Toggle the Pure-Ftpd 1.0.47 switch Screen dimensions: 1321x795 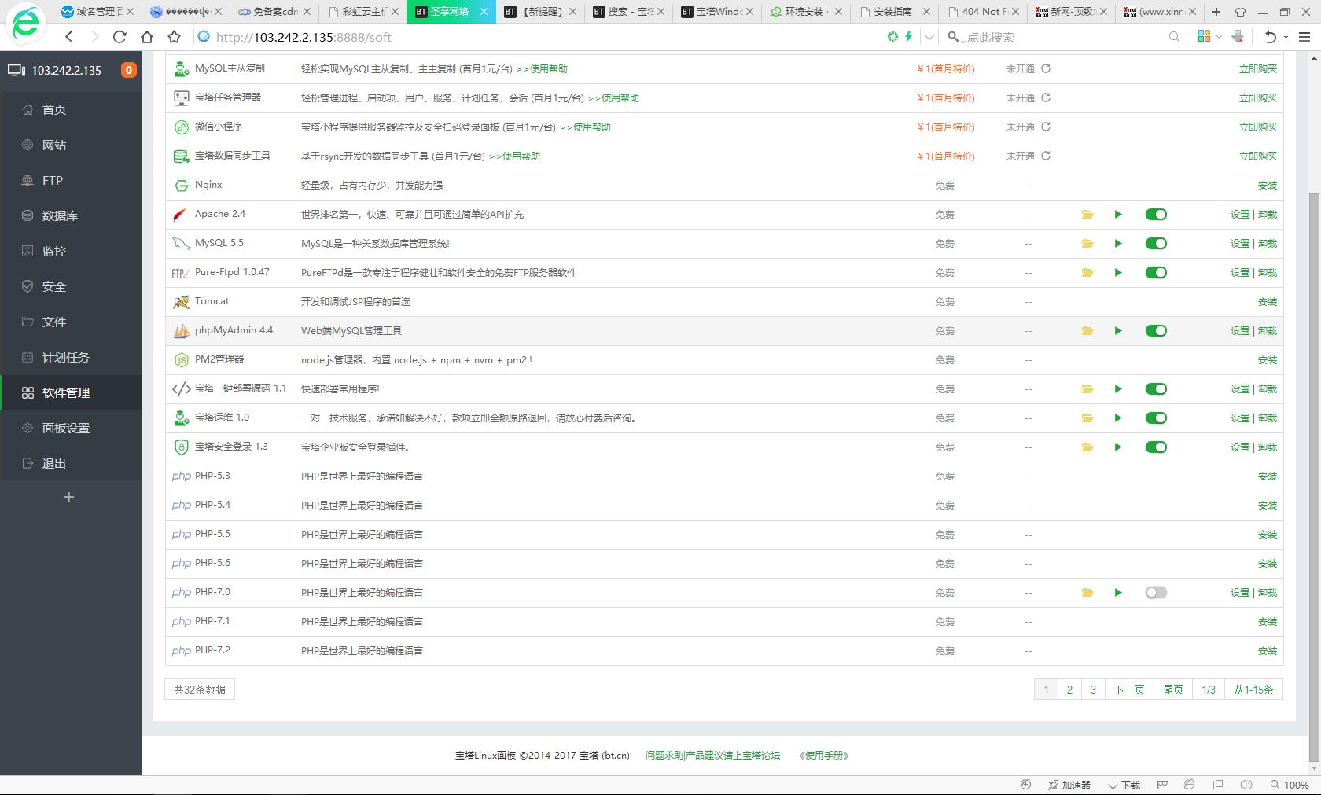coord(1156,273)
